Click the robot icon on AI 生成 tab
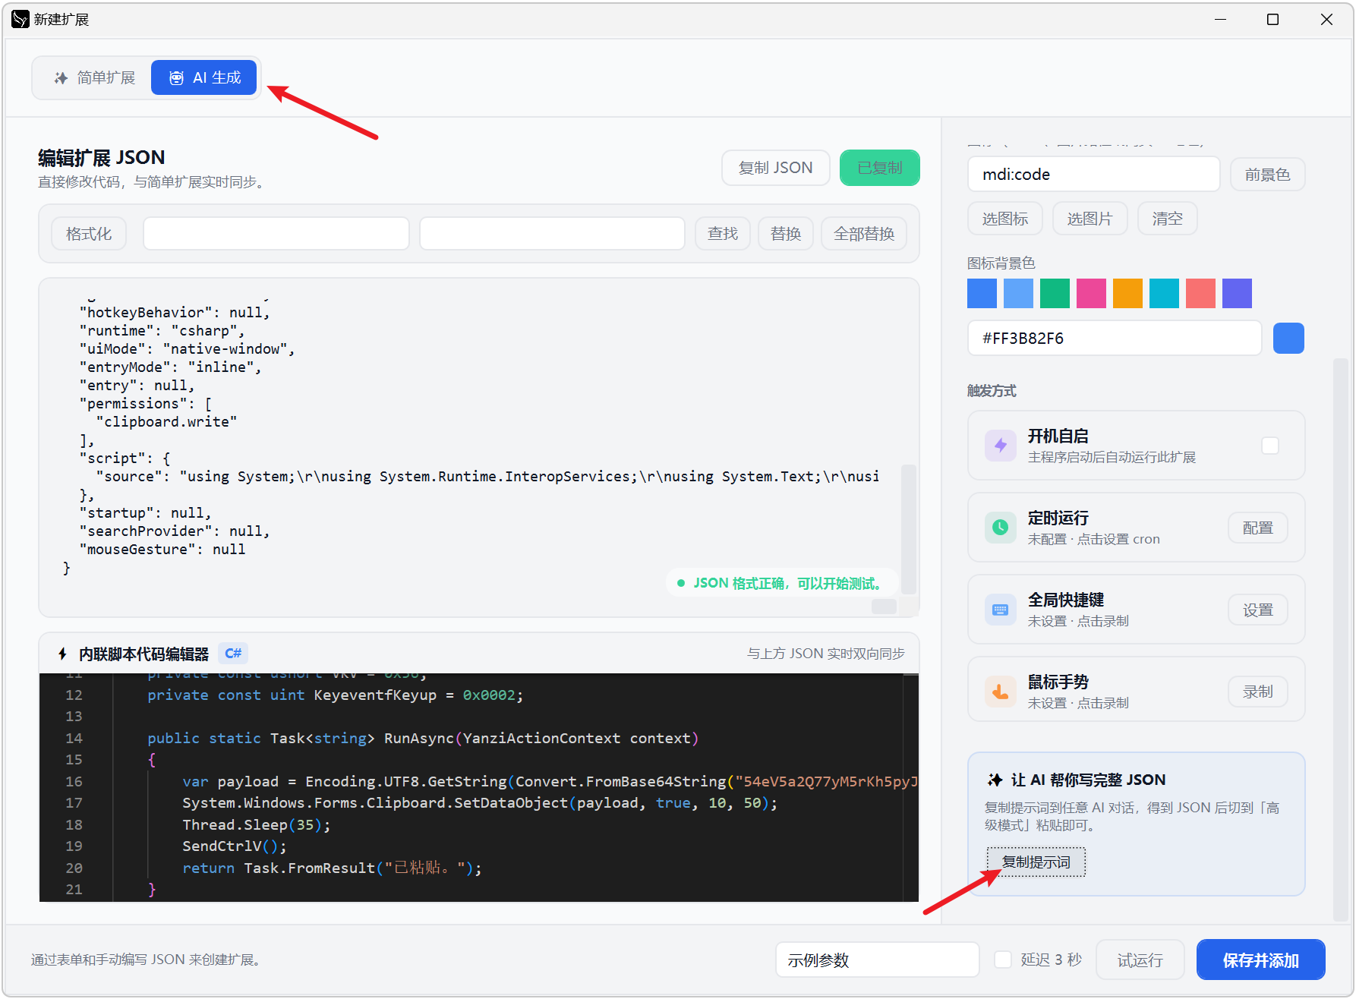1356x999 pixels. (176, 77)
